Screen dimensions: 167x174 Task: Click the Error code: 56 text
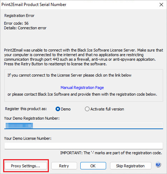(16, 23)
